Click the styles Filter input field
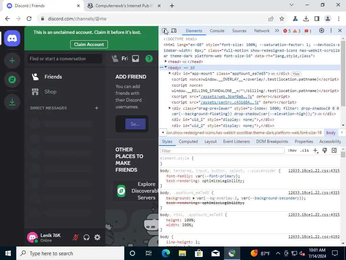This screenshot has width=346, height=260. click(222, 151)
